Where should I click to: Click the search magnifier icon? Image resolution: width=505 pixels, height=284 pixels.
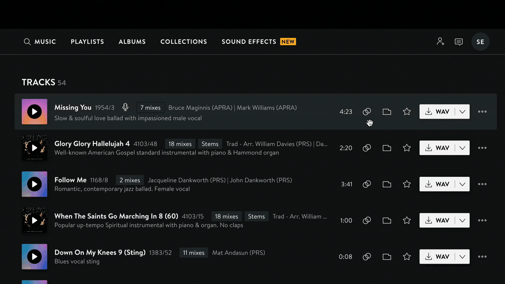[27, 42]
